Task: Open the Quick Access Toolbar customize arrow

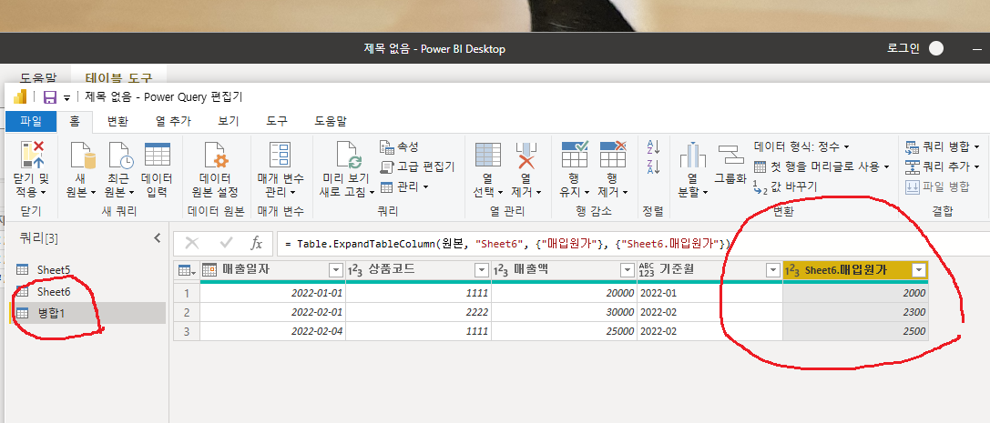Action: (66, 97)
